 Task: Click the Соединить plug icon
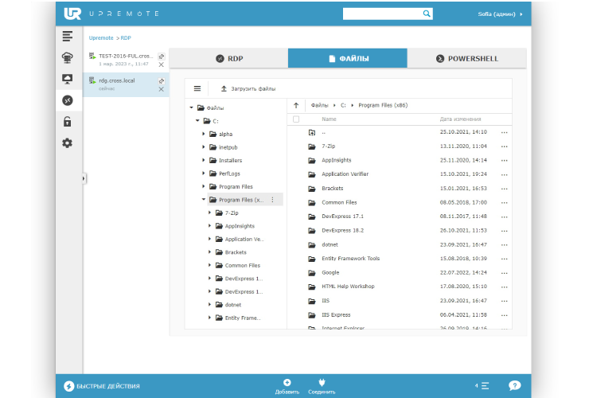322,383
